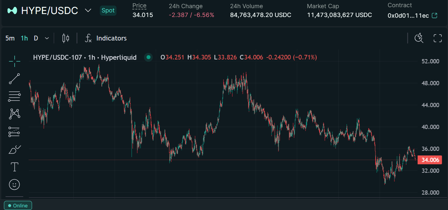The height and width of the screenshot is (210, 448).
Task: Select the crosshair cursor tool
Action: [x=14, y=61]
